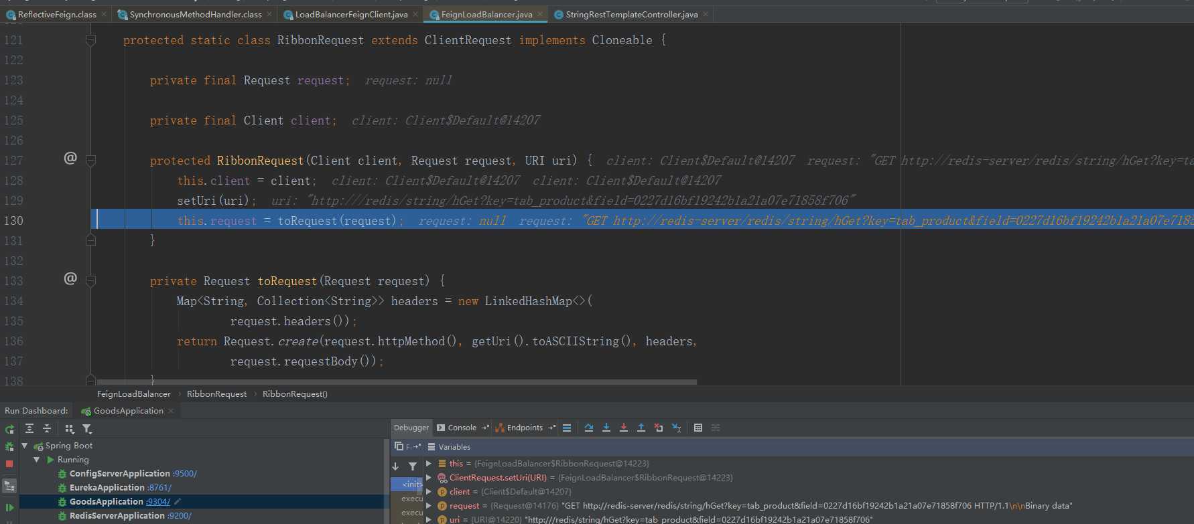1194x524 pixels.
Task: Click Expand All icon in Run Dashboard
Action: pyautogui.click(x=29, y=429)
